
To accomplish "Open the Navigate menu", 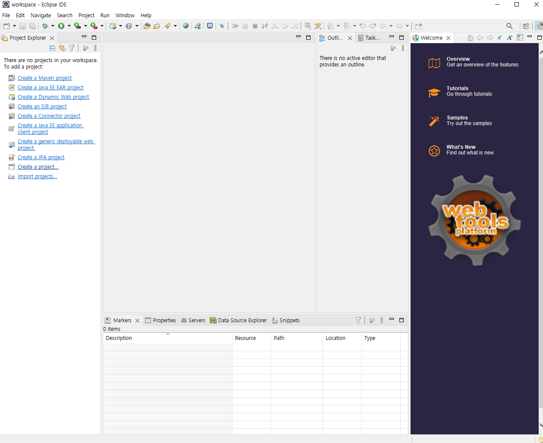I will [41, 15].
